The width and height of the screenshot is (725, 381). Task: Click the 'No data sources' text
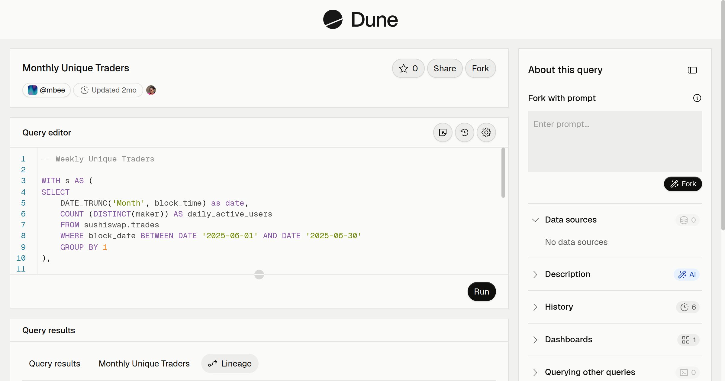click(x=576, y=242)
